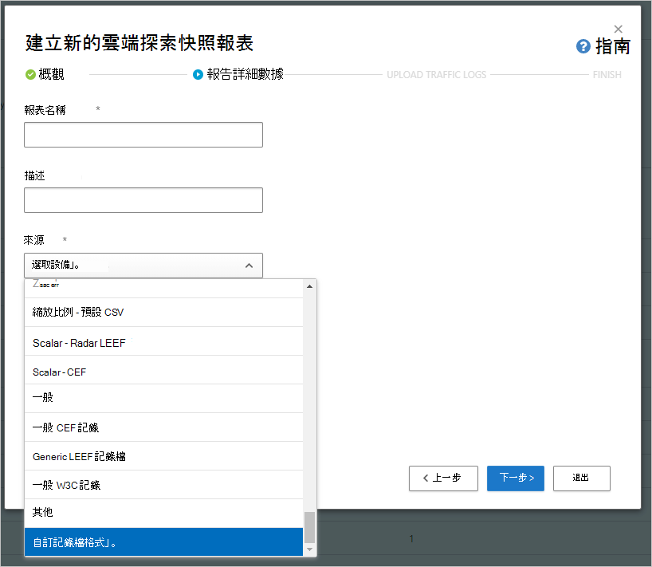Image resolution: width=652 pixels, height=567 pixels.
Task: Jump to the FINISH step
Action: (x=607, y=74)
